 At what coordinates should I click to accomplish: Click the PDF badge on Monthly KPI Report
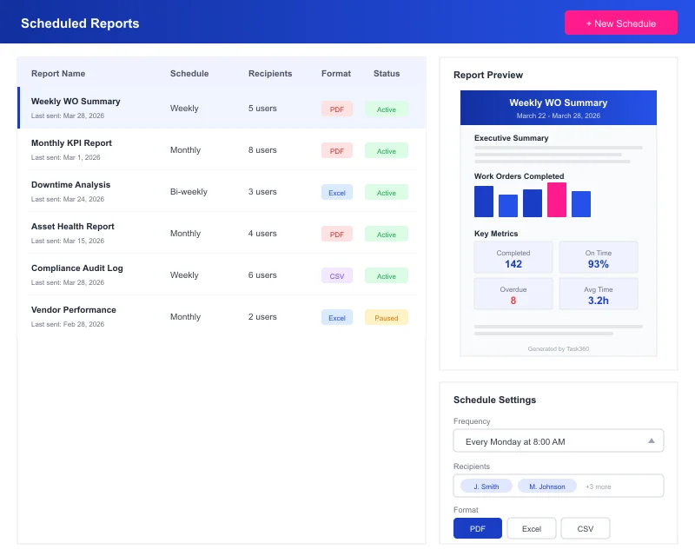(x=336, y=150)
